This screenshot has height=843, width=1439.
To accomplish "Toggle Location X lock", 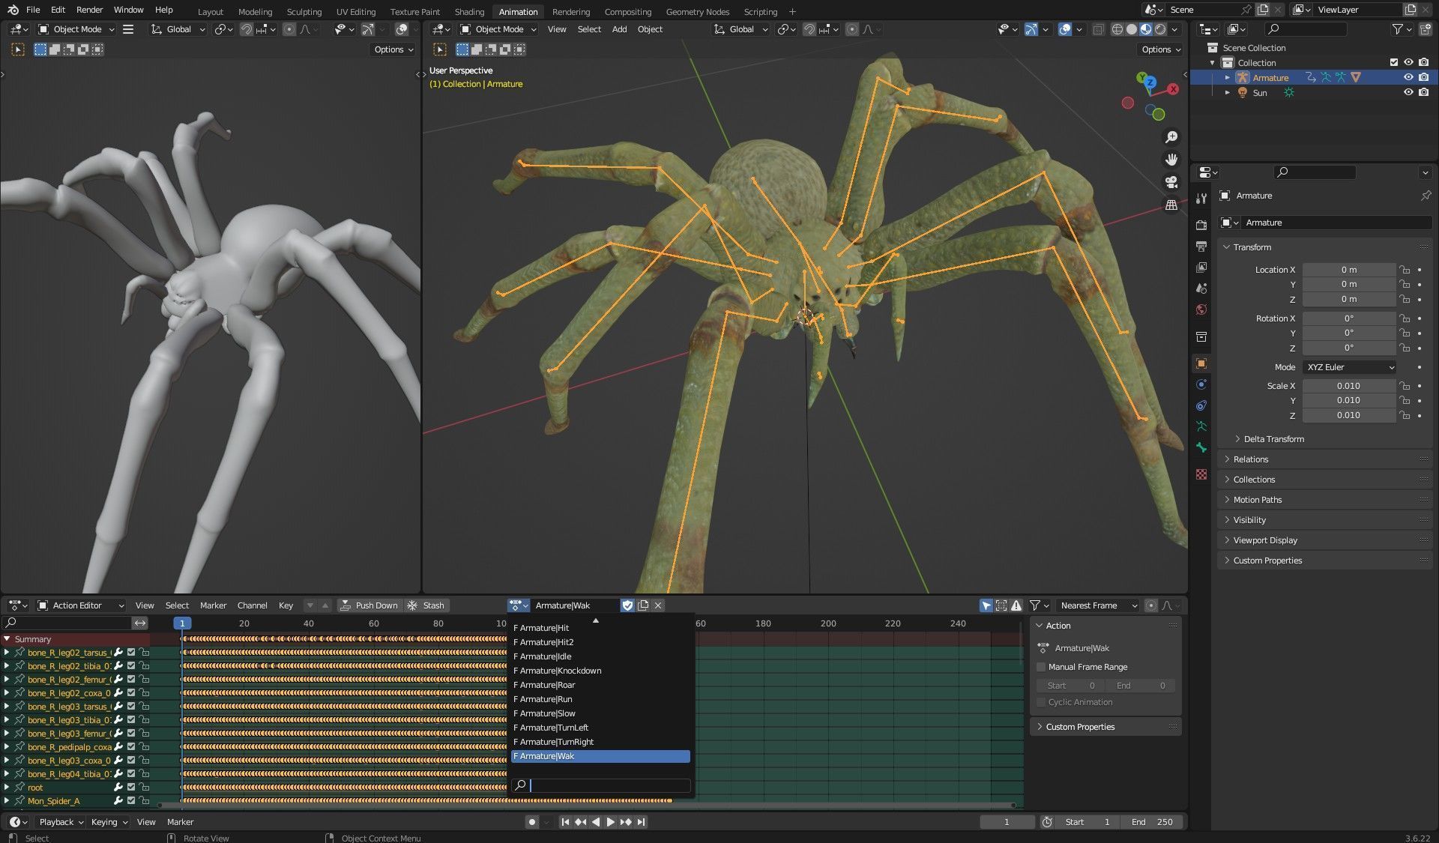I will [x=1405, y=270].
